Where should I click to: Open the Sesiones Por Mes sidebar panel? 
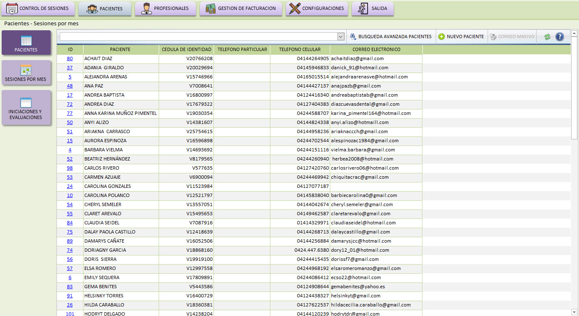(26, 73)
